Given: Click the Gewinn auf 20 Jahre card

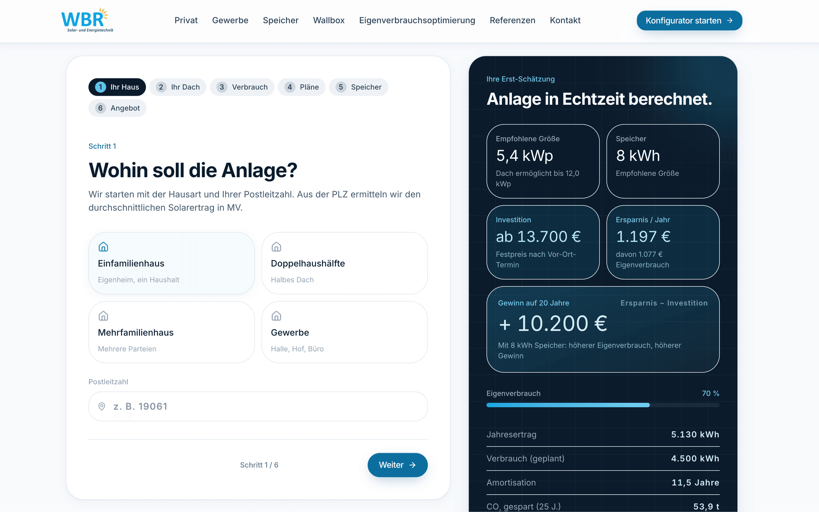Looking at the screenshot, I should 603,329.
